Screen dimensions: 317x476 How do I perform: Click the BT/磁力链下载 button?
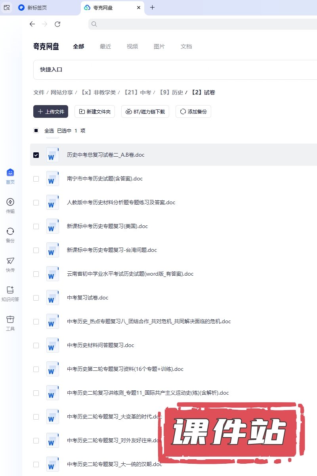pos(145,112)
